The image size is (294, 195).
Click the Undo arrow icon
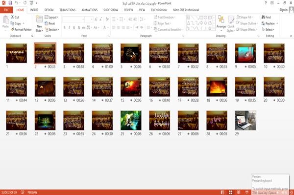(17, 3)
